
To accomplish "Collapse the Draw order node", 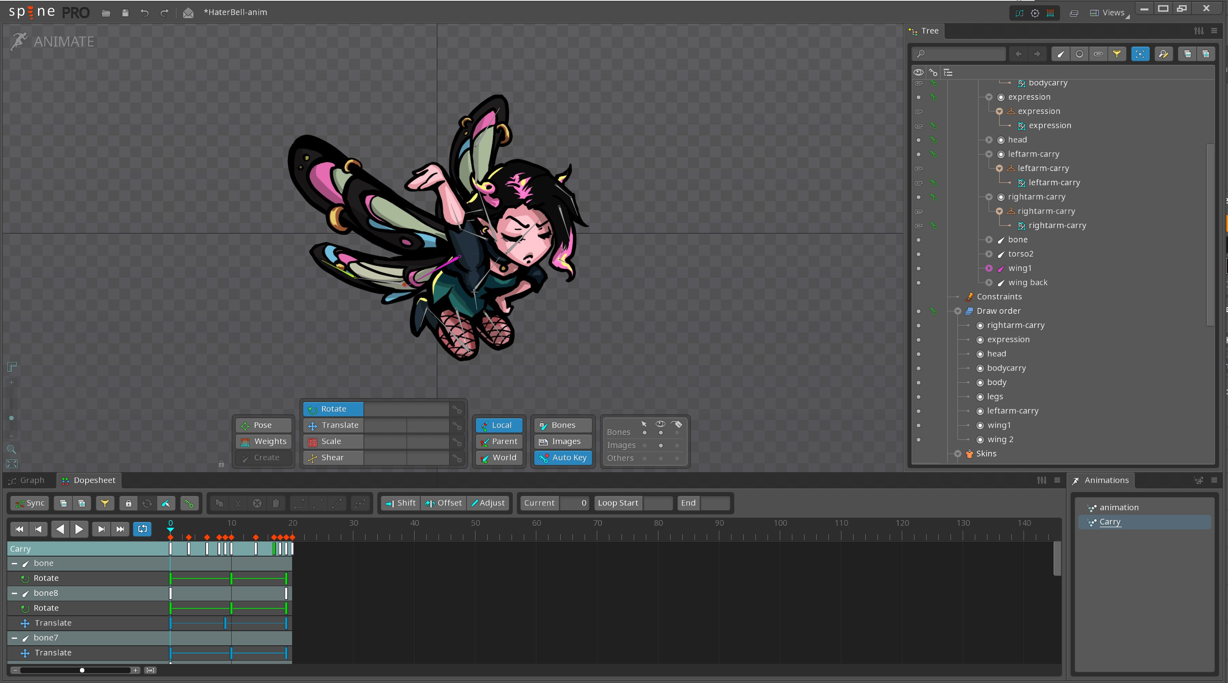I will coord(957,311).
